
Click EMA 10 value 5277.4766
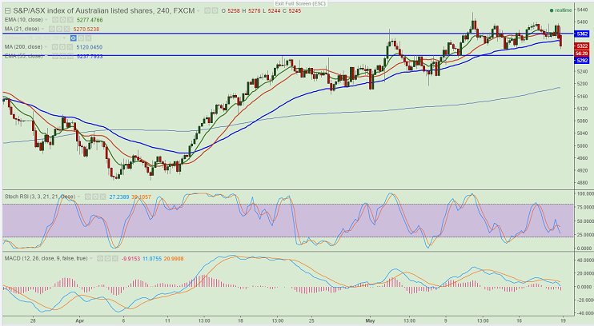pyautogui.click(x=90, y=20)
